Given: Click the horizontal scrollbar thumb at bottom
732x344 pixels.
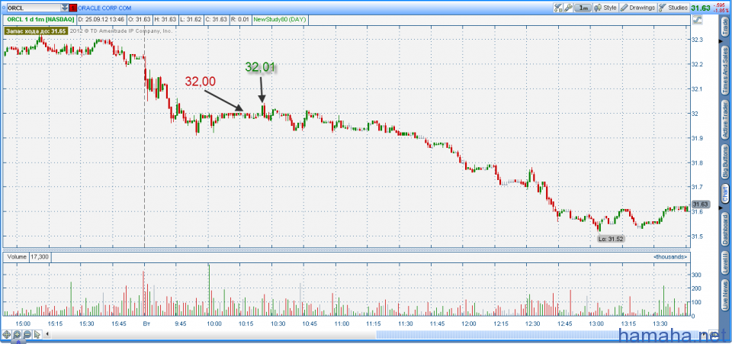Looking at the screenshot, I should [x=537, y=334].
